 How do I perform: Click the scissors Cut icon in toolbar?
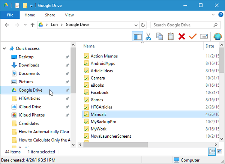point(148,37)
